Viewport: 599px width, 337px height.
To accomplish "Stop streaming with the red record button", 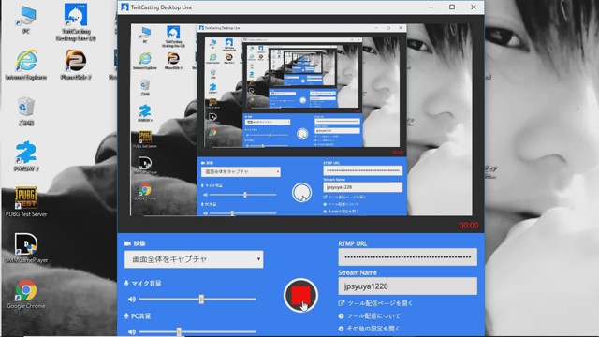I will click(300, 296).
